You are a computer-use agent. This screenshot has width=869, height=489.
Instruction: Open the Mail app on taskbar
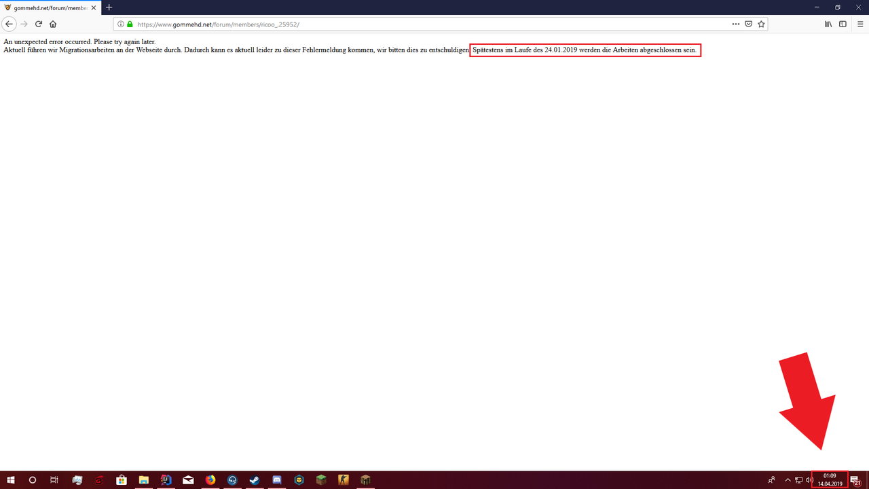point(188,480)
